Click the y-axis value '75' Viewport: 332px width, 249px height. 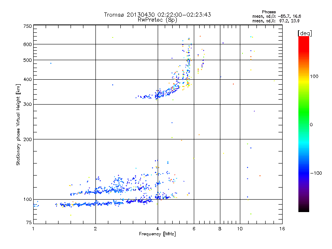pos(29,222)
